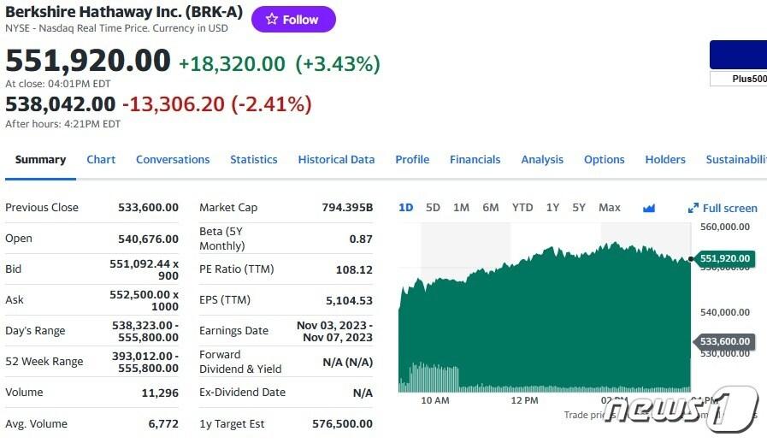Click the Plus500 advertisement banner
The width and height of the screenshot is (767, 443).
pos(738,62)
